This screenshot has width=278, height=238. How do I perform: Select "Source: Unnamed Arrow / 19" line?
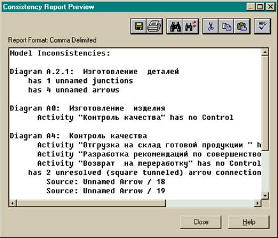106,191
